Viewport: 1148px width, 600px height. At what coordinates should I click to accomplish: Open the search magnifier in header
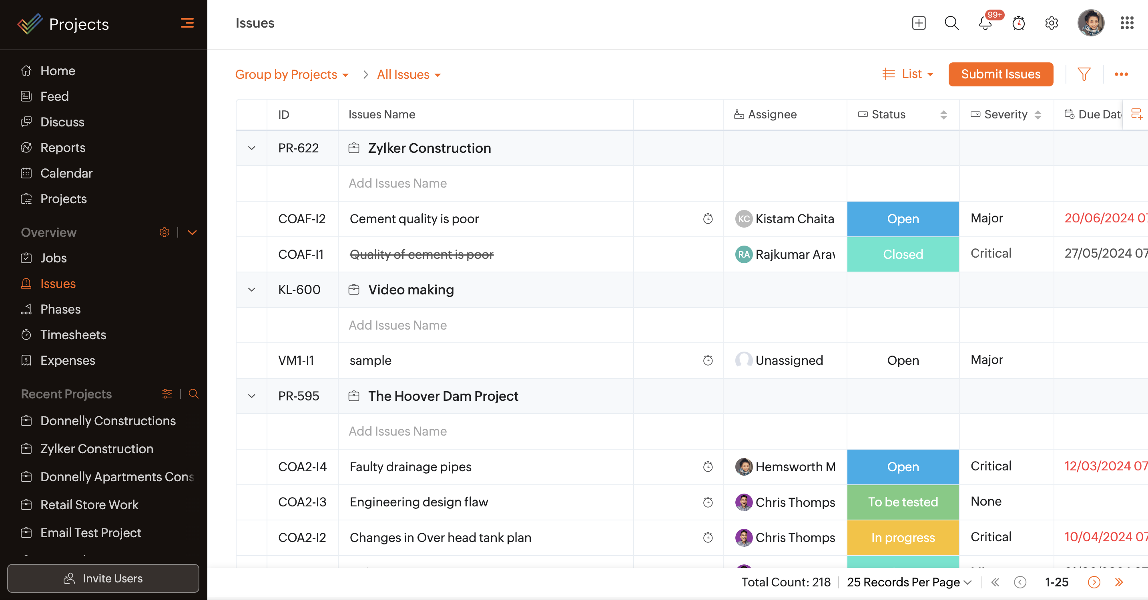coord(951,23)
